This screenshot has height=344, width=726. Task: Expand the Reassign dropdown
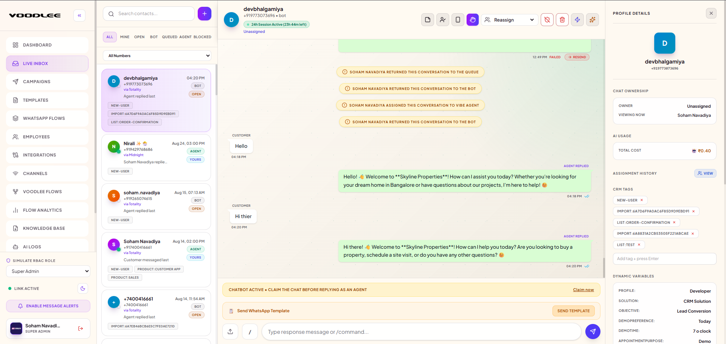click(x=509, y=20)
